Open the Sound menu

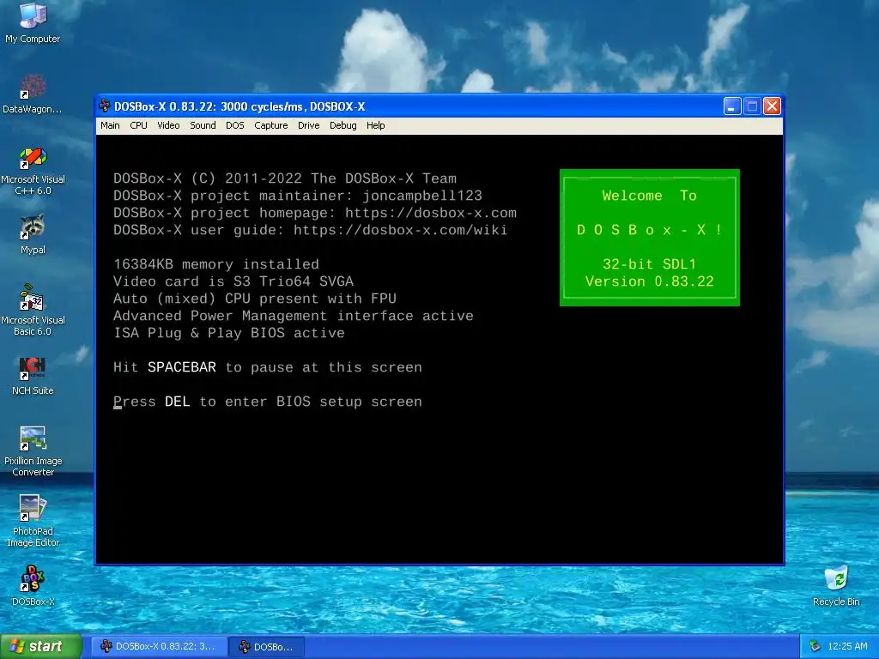click(x=203, y=125)
